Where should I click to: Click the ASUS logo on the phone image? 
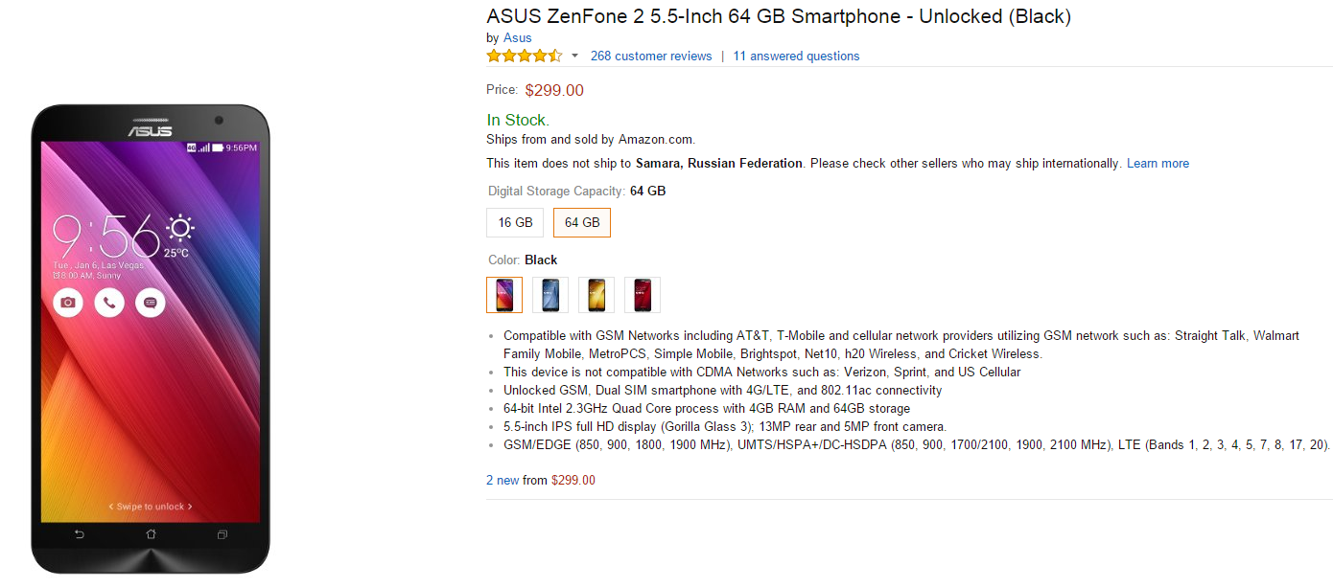151,130
